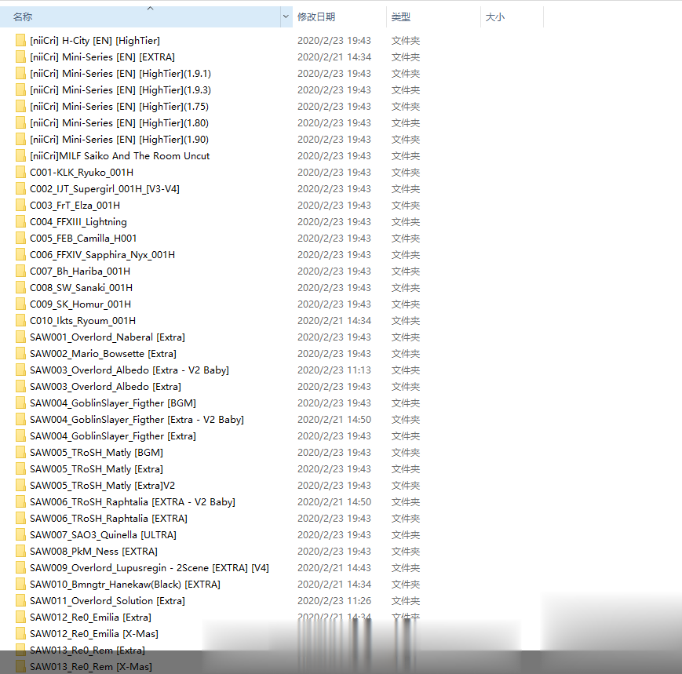Select the C006_FFXIV_Sapphira_Nyx_001H folder name

(x=102, y=255)
